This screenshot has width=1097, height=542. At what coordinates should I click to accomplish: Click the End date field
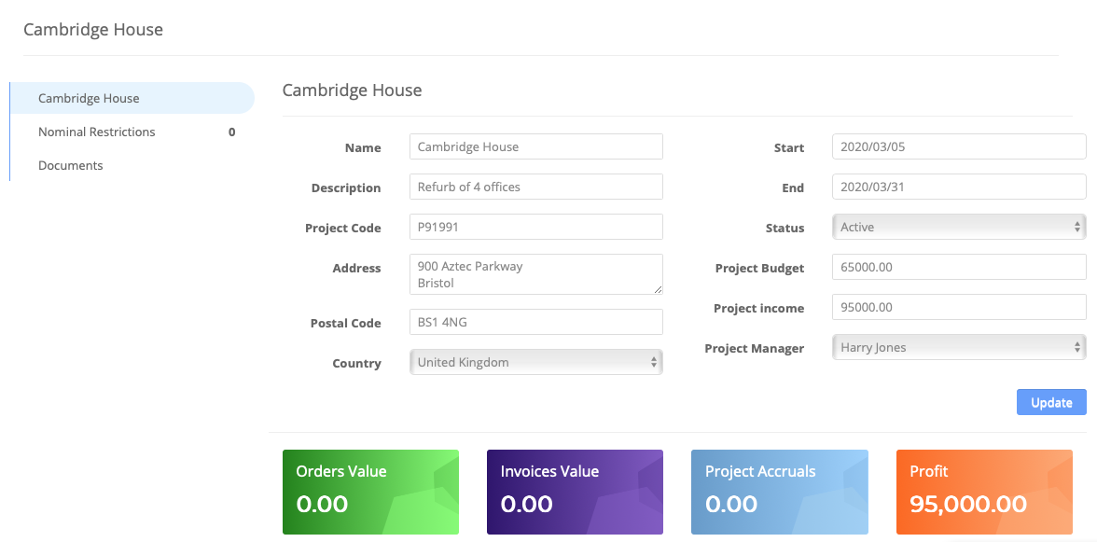point(959,187)
